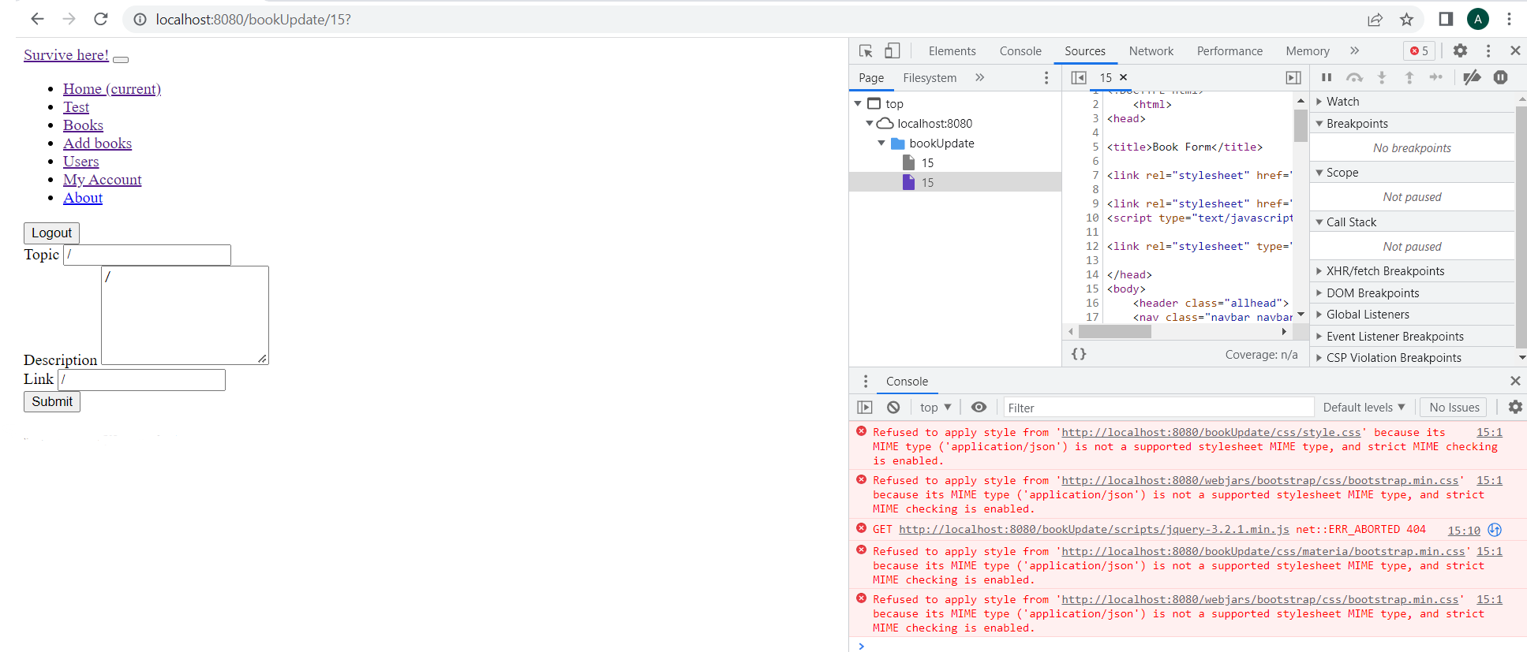Viewport: 1527px width, 652px height.
Task: Click the step over function button
Action: click(x=1354, y=77)
